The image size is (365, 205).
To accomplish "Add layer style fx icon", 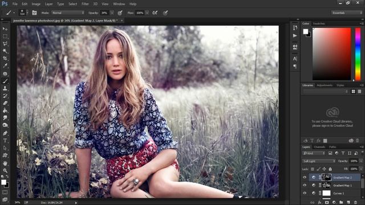I will tap(320, 203).
